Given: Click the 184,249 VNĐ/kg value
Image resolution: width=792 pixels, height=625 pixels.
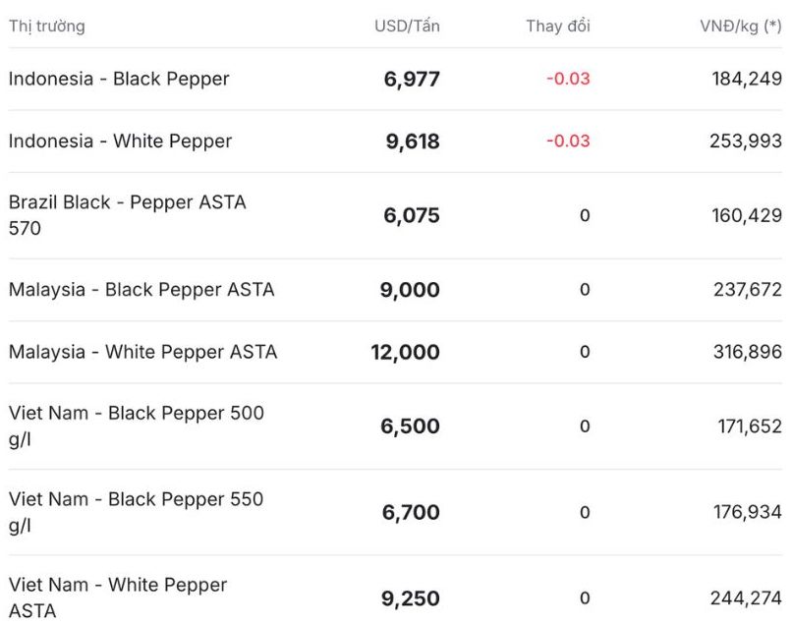Looking at the screenshot, I should [x=747, y=79].
